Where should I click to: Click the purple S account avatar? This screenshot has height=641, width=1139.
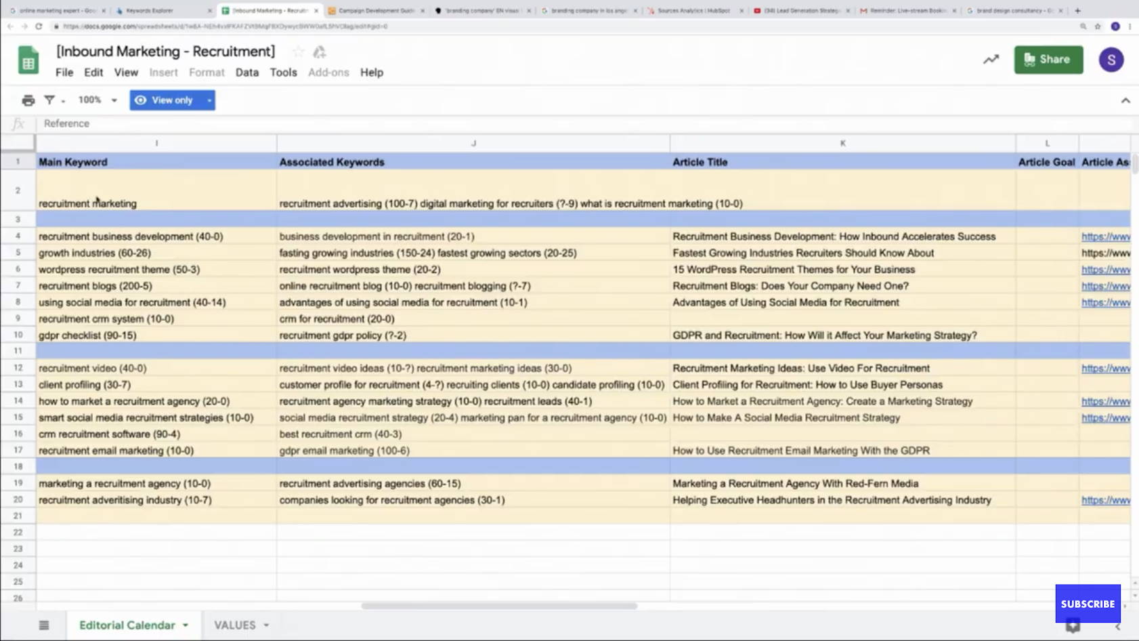(1111, 60)
